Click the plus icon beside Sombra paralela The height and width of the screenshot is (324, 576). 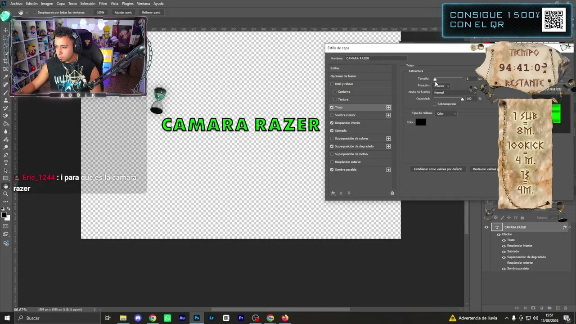[x=388, y=170]
